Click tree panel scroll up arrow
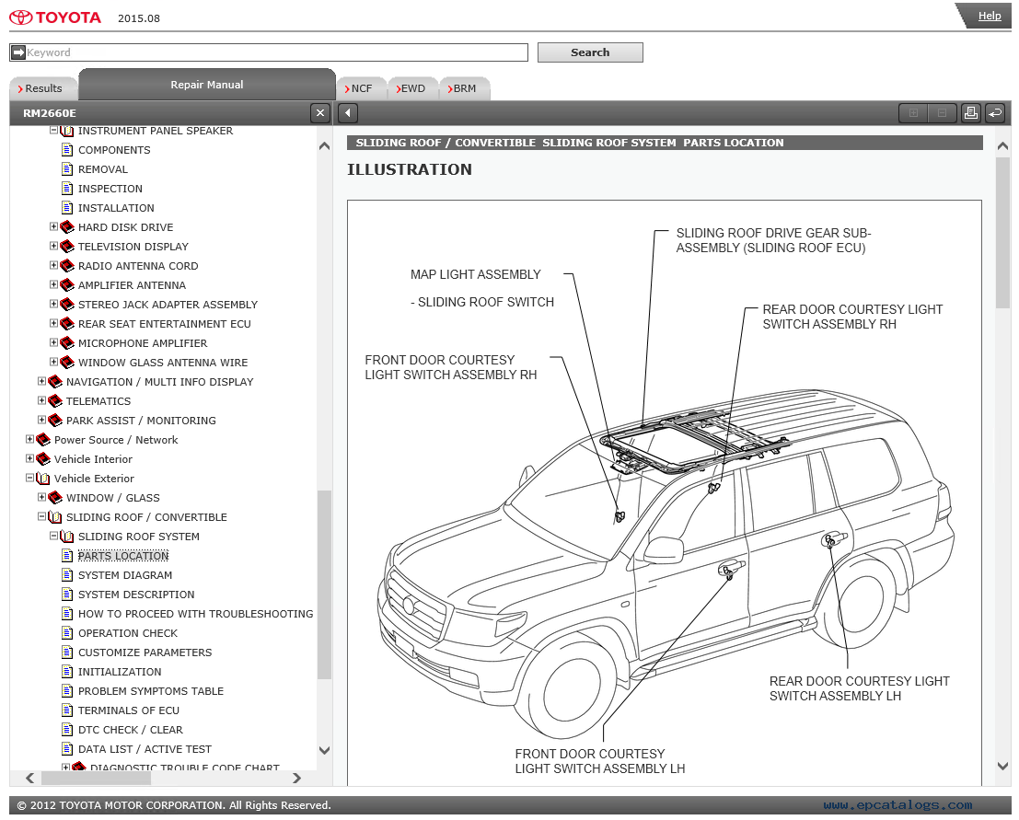The width and height of the screenshot is (1019, 820). click(324, 146)
